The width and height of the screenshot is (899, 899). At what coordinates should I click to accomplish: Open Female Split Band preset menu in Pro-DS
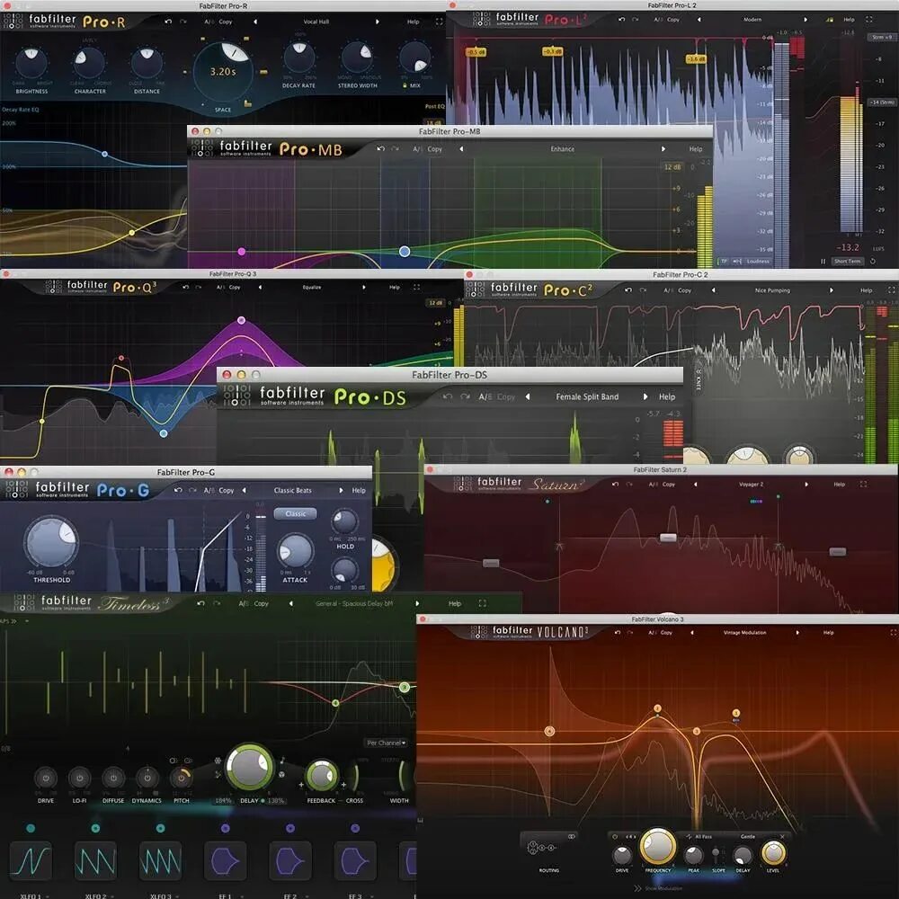click(587, 396)
